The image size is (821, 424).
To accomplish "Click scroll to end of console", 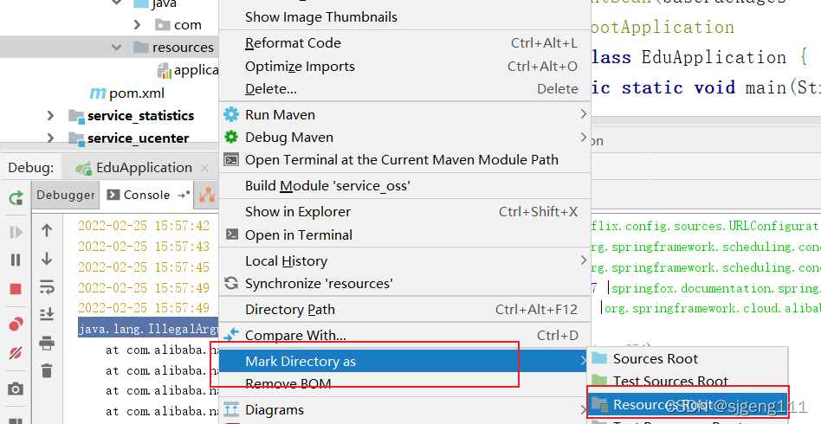I will click(47, 314).
